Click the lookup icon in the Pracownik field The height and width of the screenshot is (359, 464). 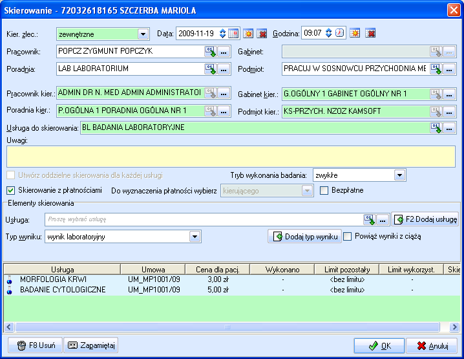point(211,52)
